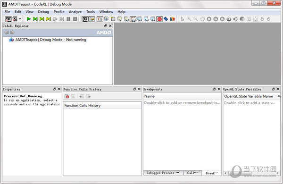
Task: Toggle the G green channel button
Action: [216, 19]
